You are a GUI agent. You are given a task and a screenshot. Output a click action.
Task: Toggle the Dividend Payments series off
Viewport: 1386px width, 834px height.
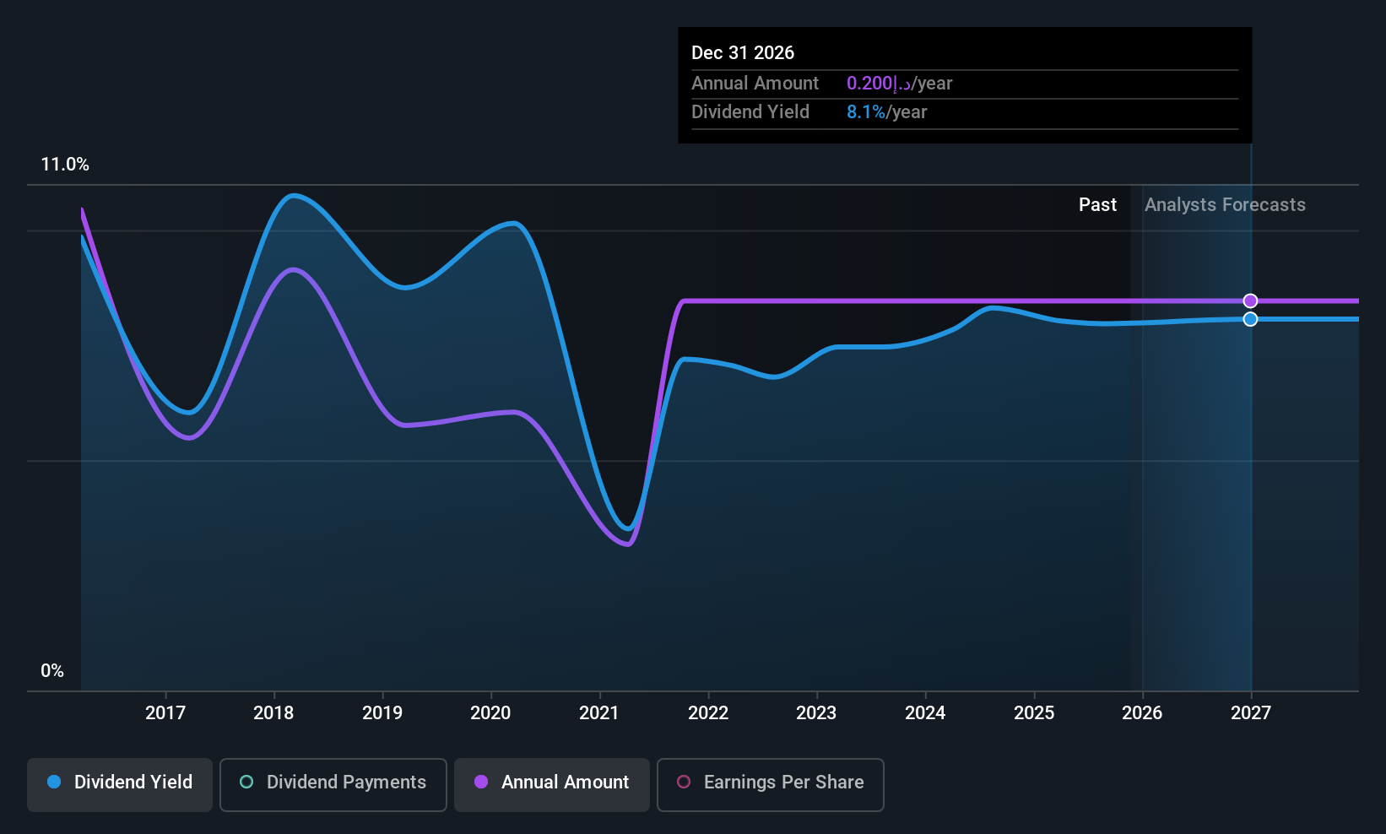[333, 783]
